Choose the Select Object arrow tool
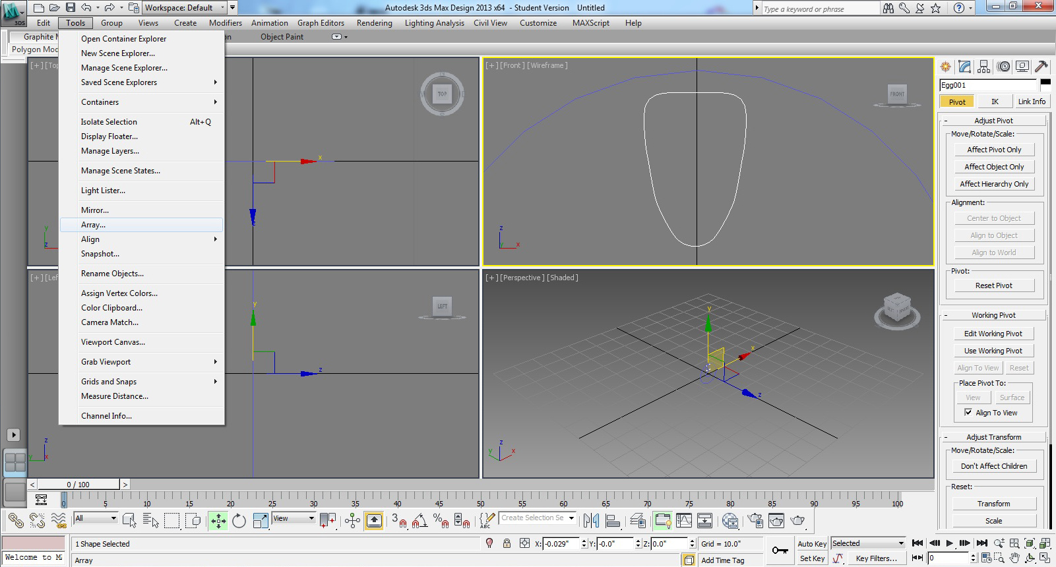 pyautogui.click(x=130, y=521)
